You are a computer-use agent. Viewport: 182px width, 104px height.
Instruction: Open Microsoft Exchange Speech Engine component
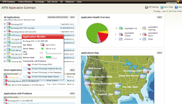pyautogui.click(x=45, y=77)
